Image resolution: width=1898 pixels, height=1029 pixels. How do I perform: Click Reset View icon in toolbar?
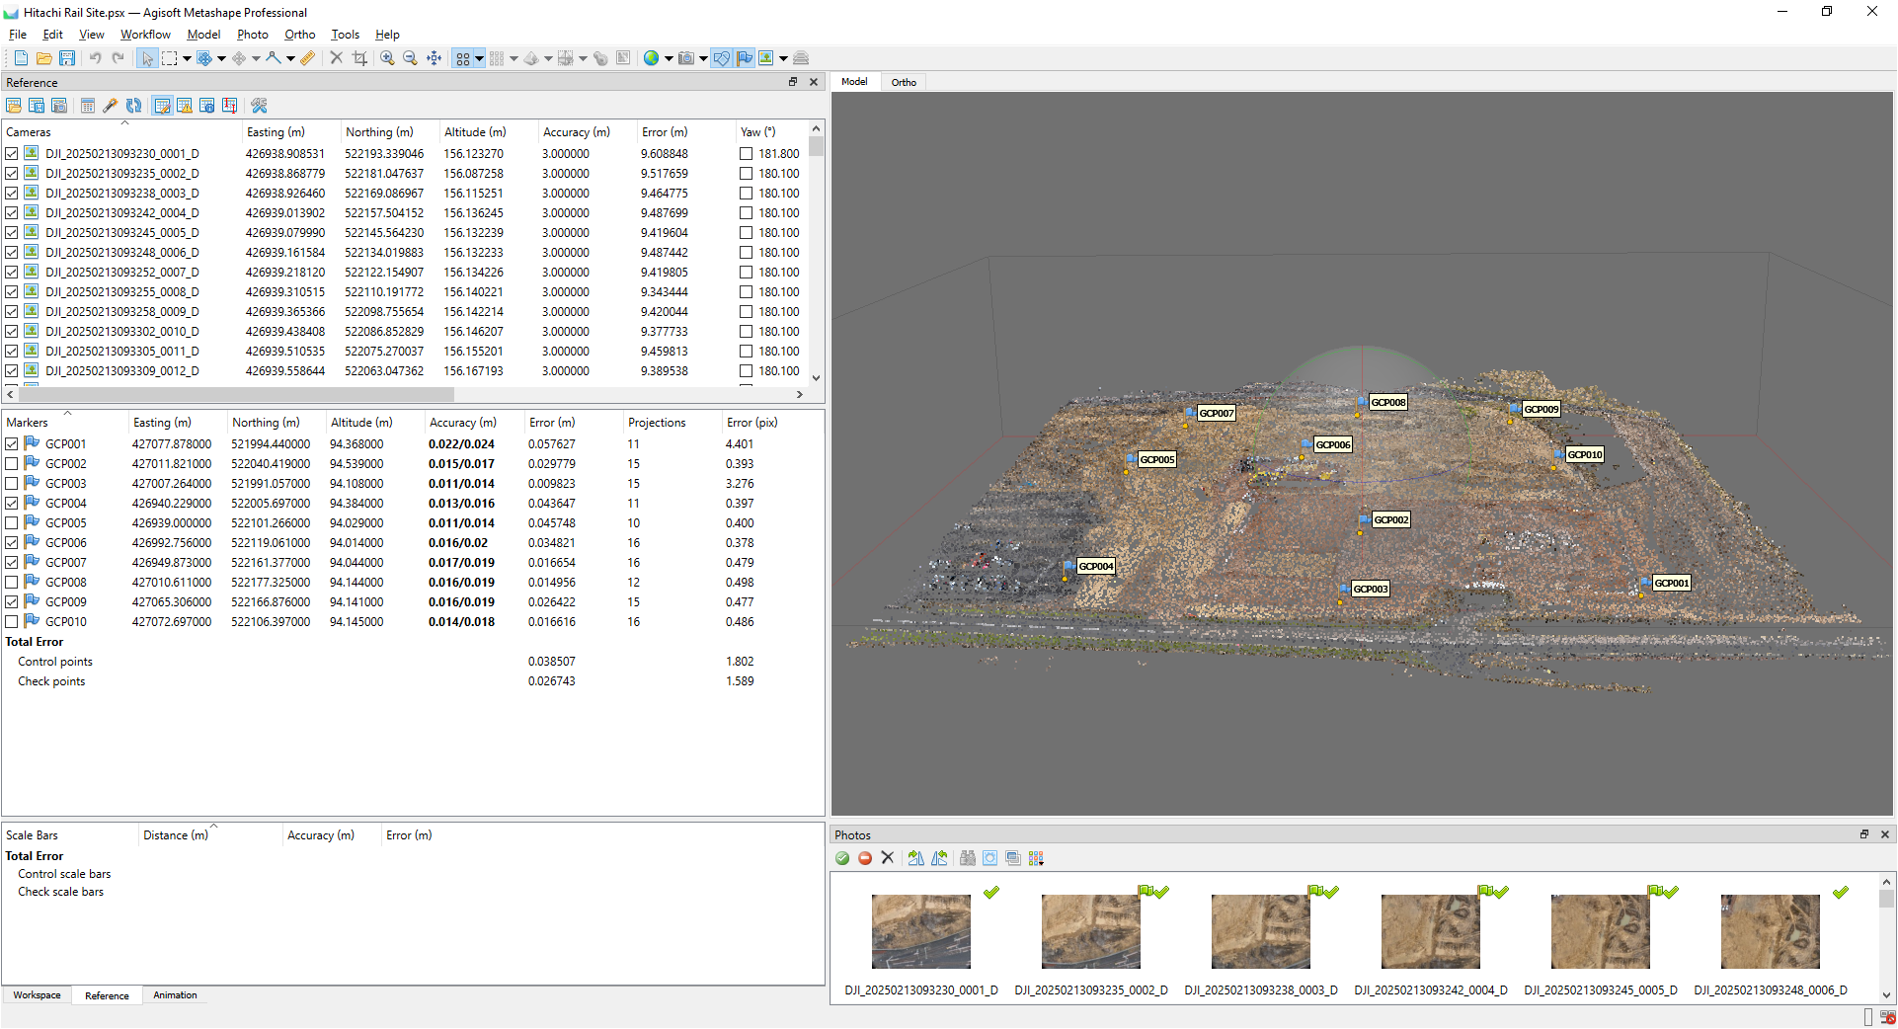coord(434,58)
